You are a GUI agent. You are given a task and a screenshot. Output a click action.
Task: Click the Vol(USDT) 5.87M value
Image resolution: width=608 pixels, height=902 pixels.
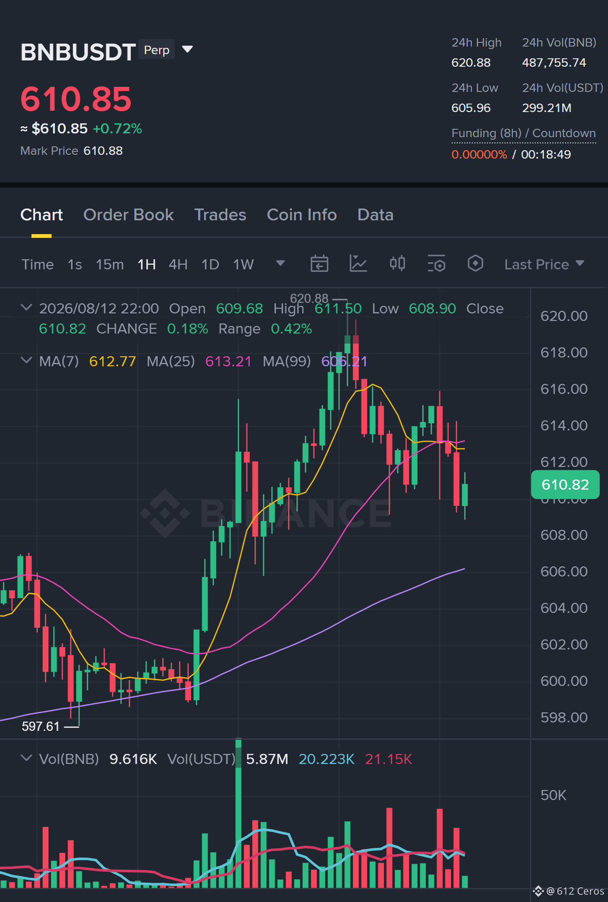pos(267,759)
